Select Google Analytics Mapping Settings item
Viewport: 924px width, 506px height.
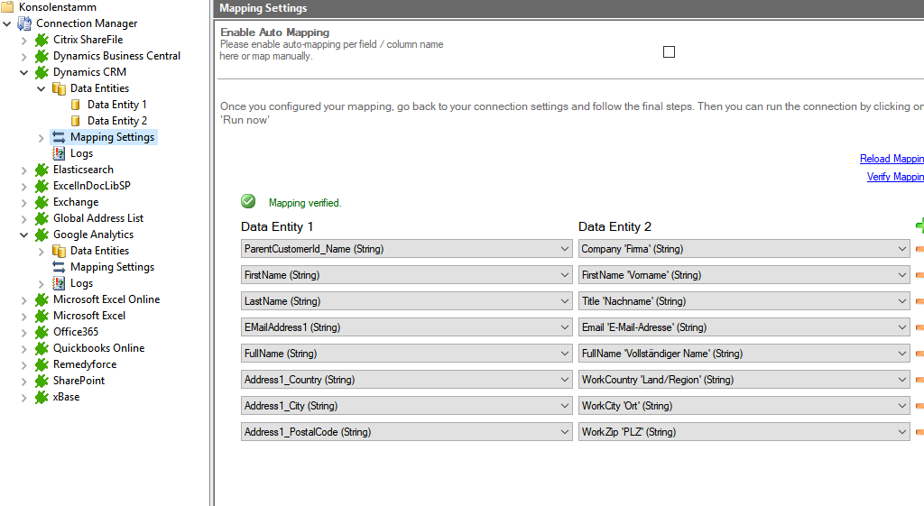(112, 267)
